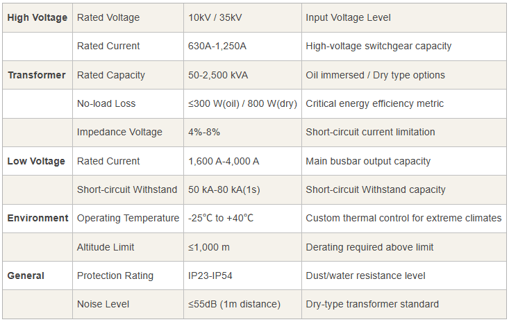Select the Environment category cell
Screen dimensions: 509x322
tap(37, 218)
